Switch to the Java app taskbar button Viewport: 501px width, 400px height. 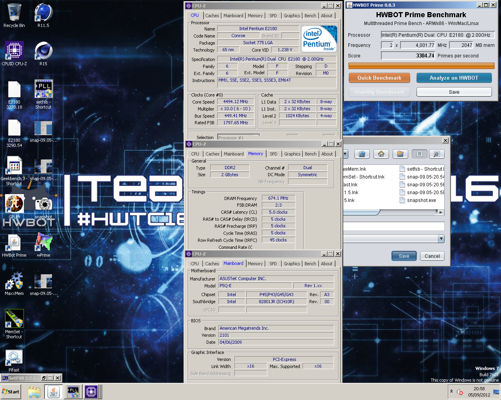click(54, 392)
